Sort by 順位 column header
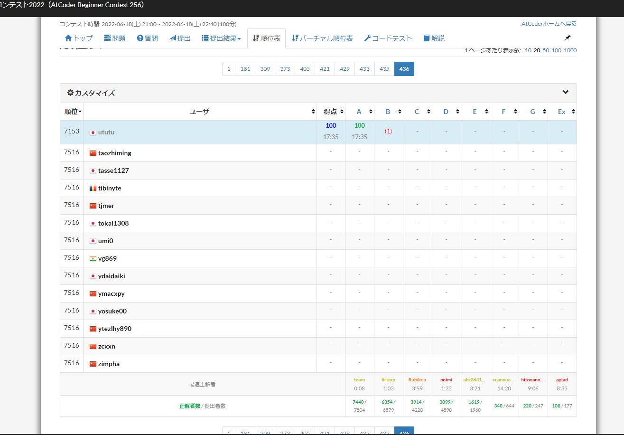 (x=73, y=112)
